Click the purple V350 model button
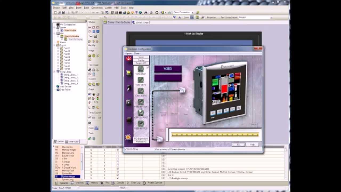 (x=168, y=69)
